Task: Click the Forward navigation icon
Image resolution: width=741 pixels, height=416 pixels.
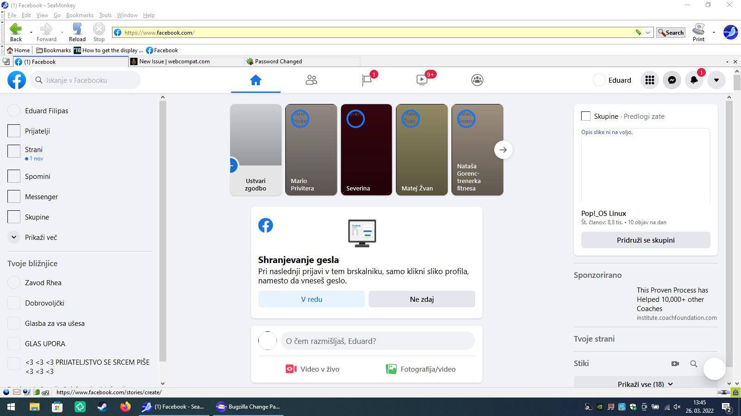Action: tap(46, 29)
